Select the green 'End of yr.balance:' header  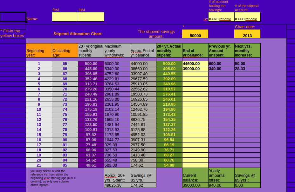(195, 50)
